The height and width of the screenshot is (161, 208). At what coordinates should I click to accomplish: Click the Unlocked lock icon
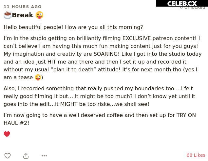tap(181, 7)
